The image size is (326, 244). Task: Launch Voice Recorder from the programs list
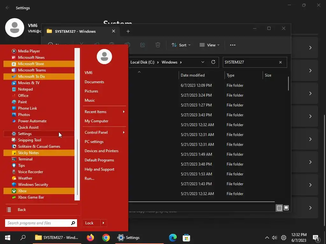click(39, 172)
